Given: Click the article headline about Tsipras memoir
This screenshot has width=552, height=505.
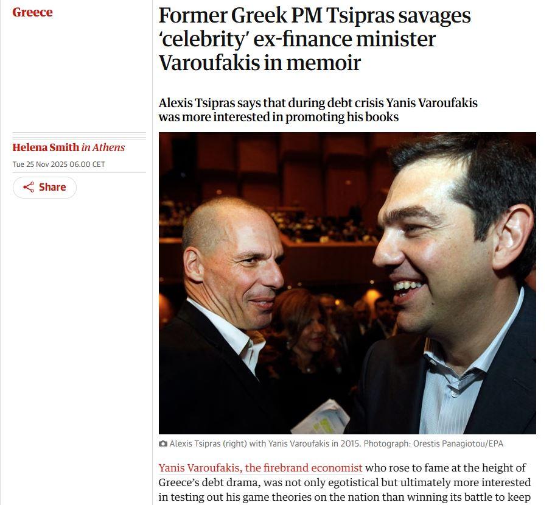Looking at the screenshot, I should point(315,39).
